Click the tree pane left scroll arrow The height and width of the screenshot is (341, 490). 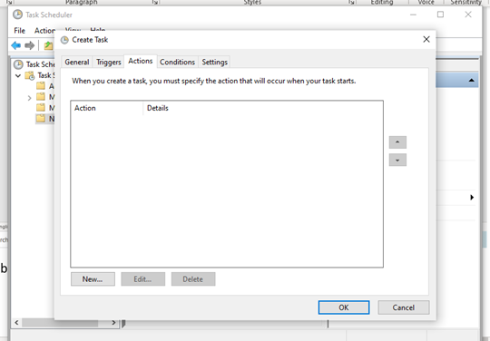16,322
